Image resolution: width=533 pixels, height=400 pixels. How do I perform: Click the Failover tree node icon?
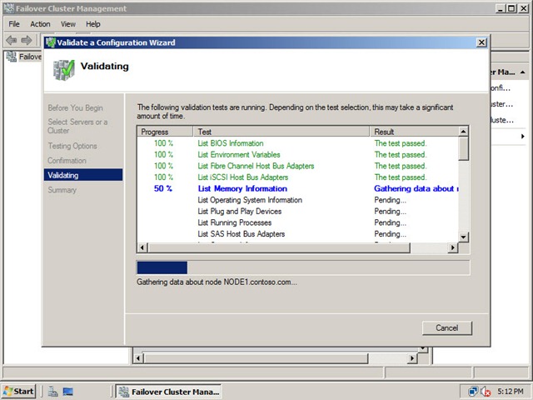11,57
